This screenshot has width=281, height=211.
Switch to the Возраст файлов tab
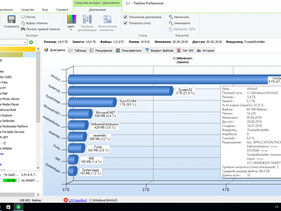tap(159, 50)
